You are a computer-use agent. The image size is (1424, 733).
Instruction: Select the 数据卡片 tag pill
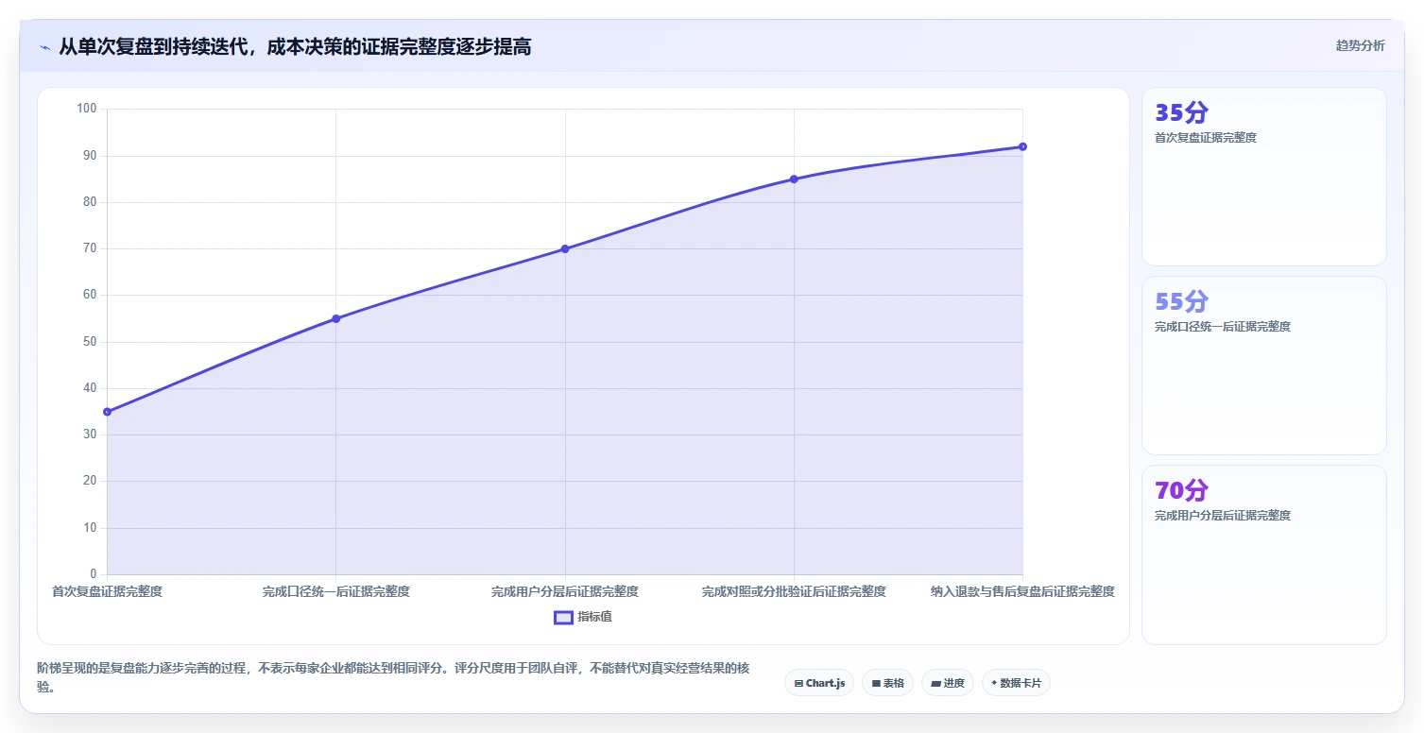pos(1016,683)
